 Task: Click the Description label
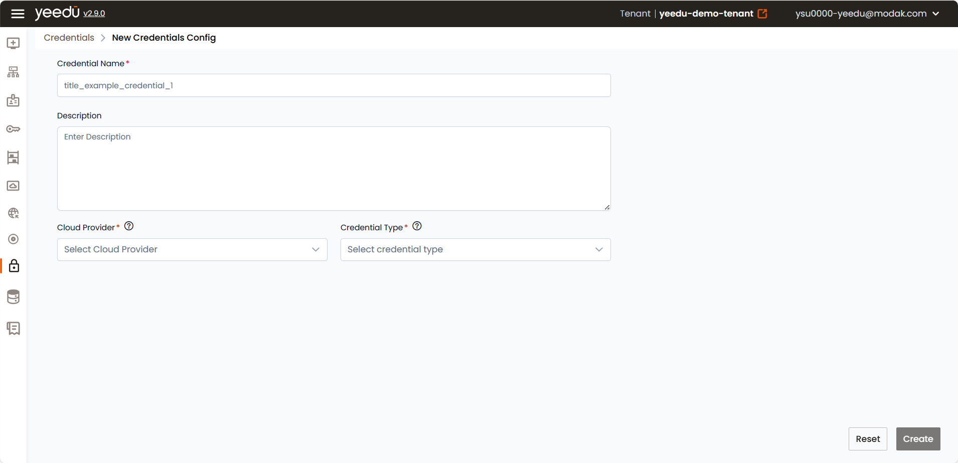pos(79,116)
